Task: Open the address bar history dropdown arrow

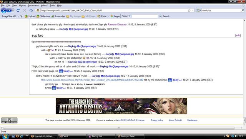Action: click(193, 10)
